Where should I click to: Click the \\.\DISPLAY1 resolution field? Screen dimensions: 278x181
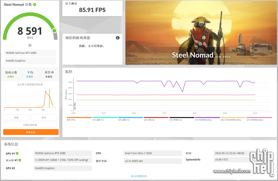[x=63, y=160]
